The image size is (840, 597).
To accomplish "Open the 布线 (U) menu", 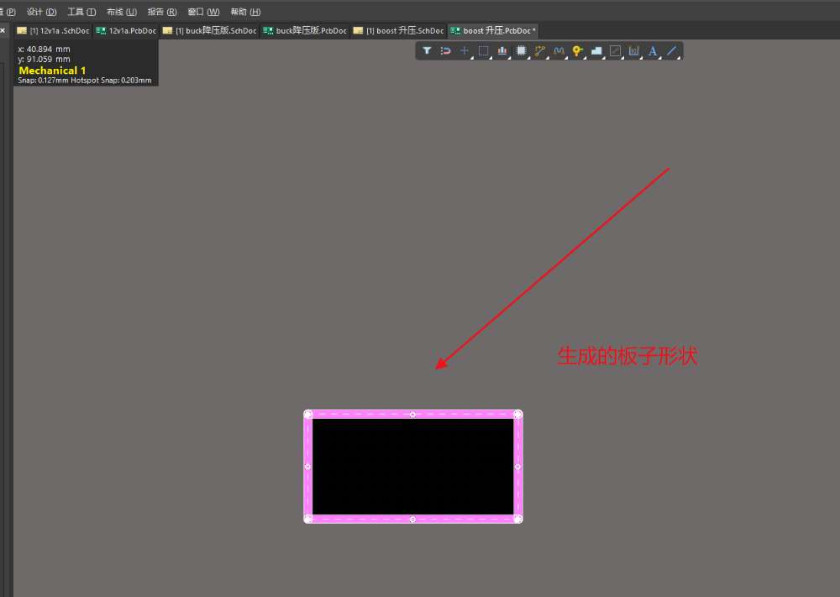I will point(122,12).
